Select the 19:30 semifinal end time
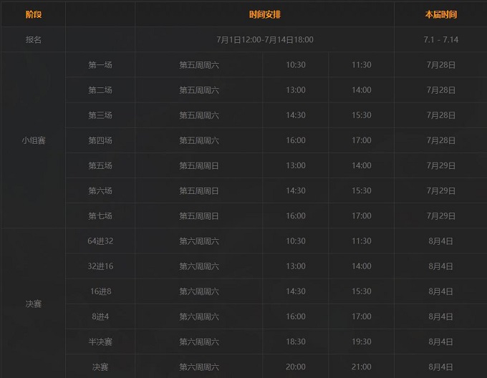Screen dimensions: 487x378 [362, 341]
